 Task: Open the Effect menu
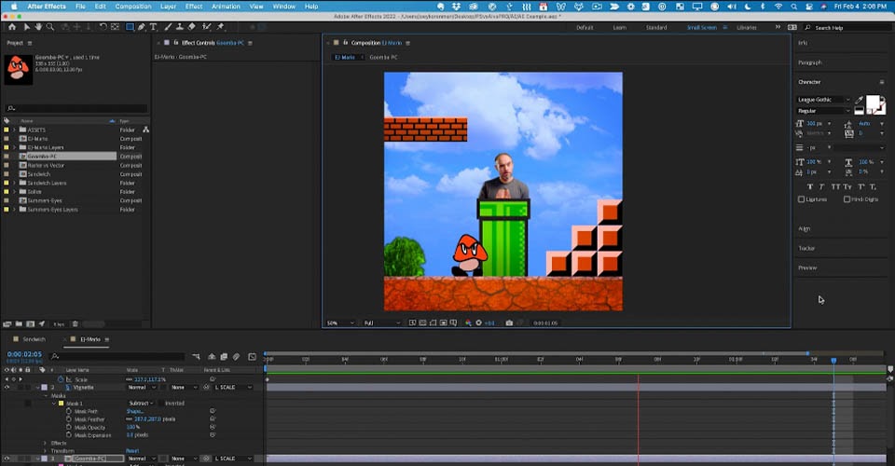coord(194,7)
